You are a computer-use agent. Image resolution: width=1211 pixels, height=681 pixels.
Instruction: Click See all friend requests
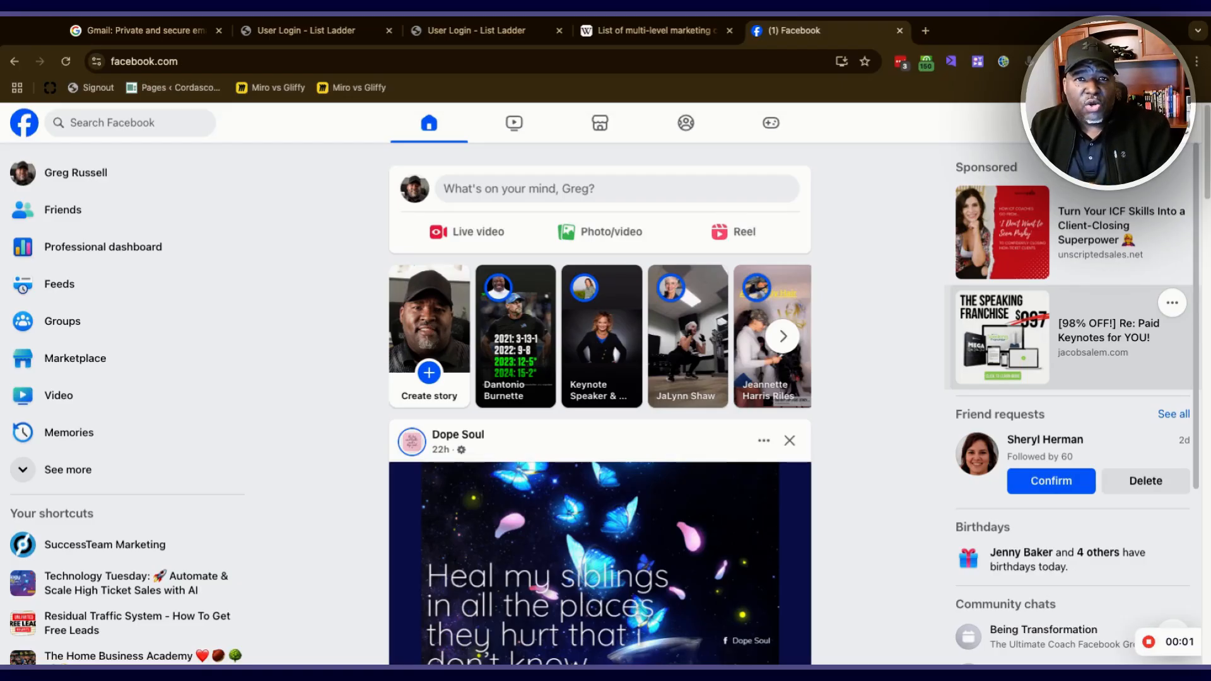[1173, 414]
